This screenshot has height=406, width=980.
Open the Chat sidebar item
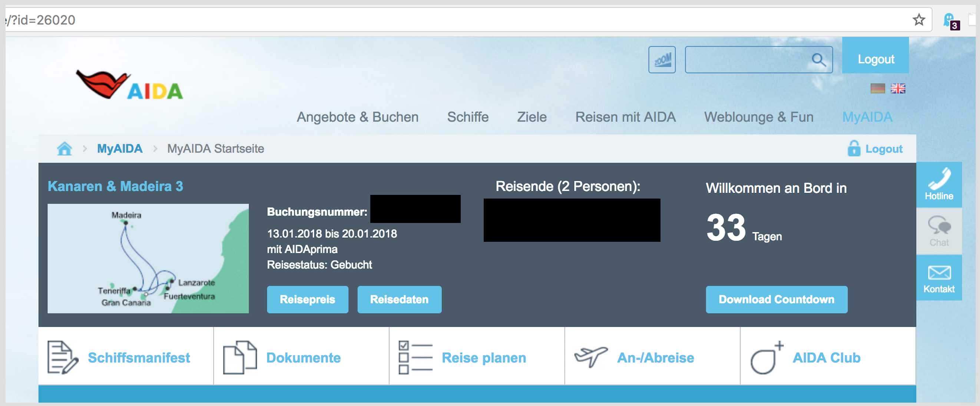[x=938, y=231]
